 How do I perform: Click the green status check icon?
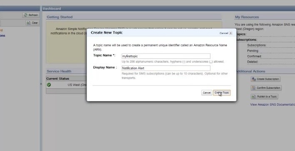click(x=49, y=85)
